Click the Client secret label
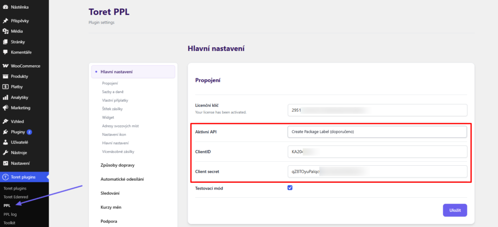The image size is (498, 227). tap(207, 172)
